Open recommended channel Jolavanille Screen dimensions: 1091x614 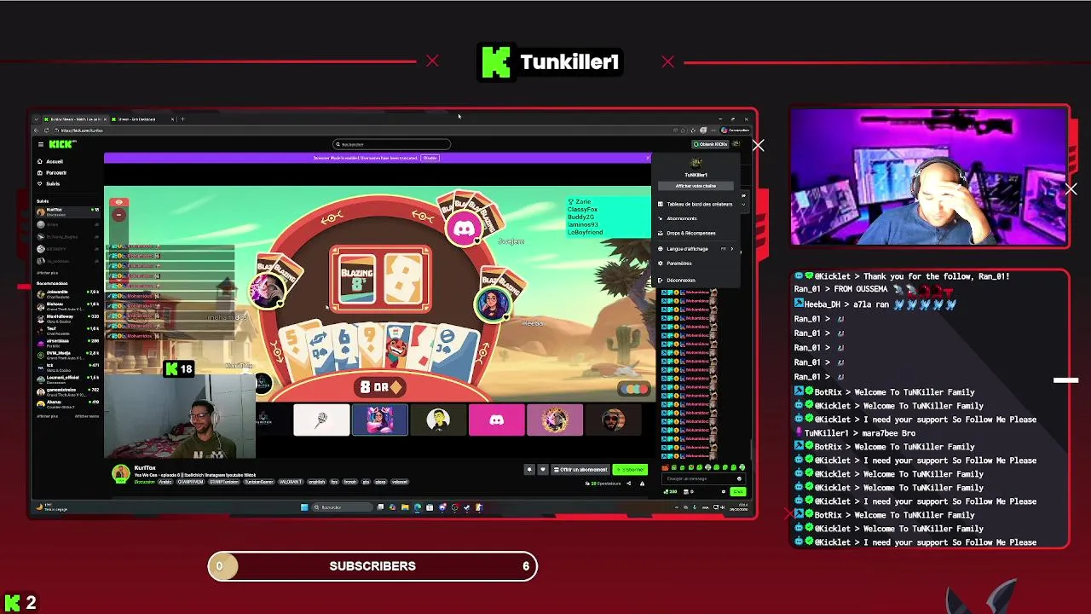click(x=66, y=293)
